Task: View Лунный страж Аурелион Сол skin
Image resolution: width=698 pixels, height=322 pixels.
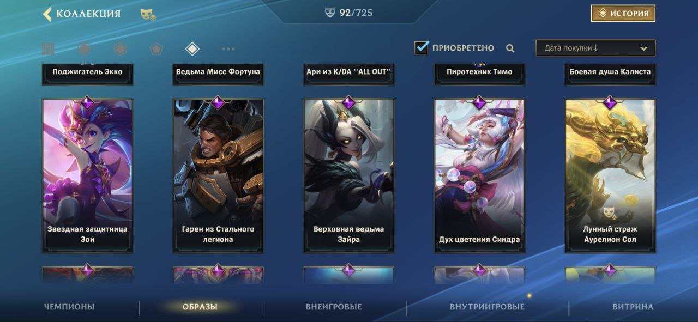Action: (610, 175)
